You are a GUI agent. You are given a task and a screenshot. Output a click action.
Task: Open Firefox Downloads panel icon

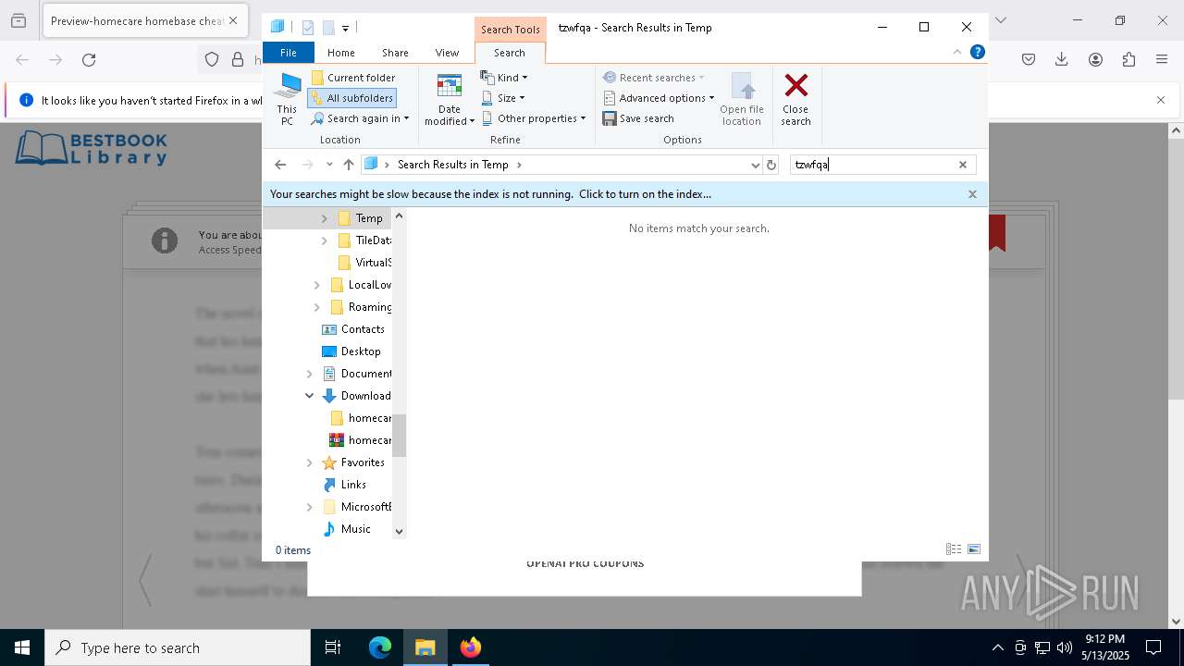coord(1062,60)
